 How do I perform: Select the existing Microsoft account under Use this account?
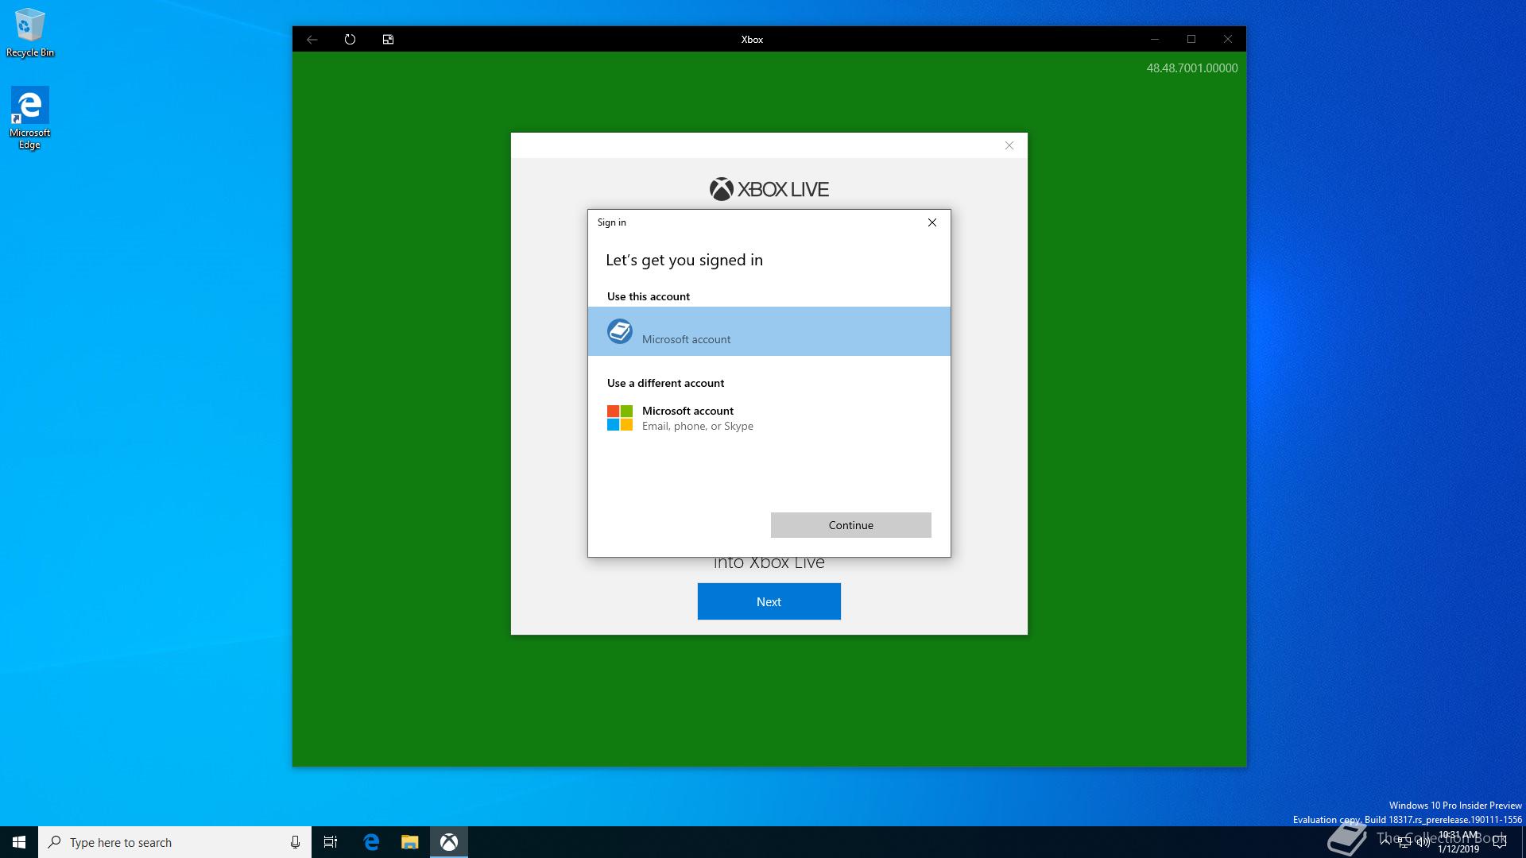(769, 331)
